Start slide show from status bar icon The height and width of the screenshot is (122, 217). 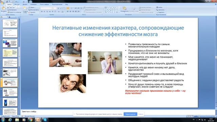(192, 116)
